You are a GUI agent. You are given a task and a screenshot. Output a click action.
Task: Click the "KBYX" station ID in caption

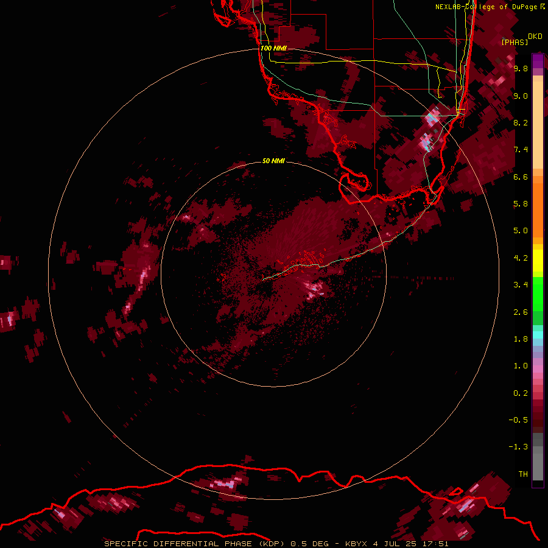[x=356, y=544]
